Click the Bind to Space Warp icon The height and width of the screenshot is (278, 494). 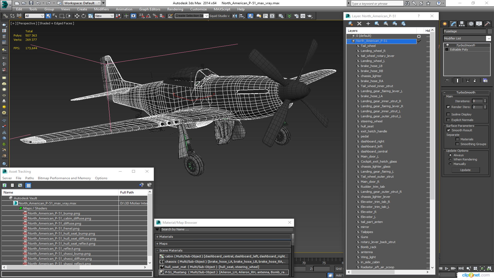[x=19, y=16]
